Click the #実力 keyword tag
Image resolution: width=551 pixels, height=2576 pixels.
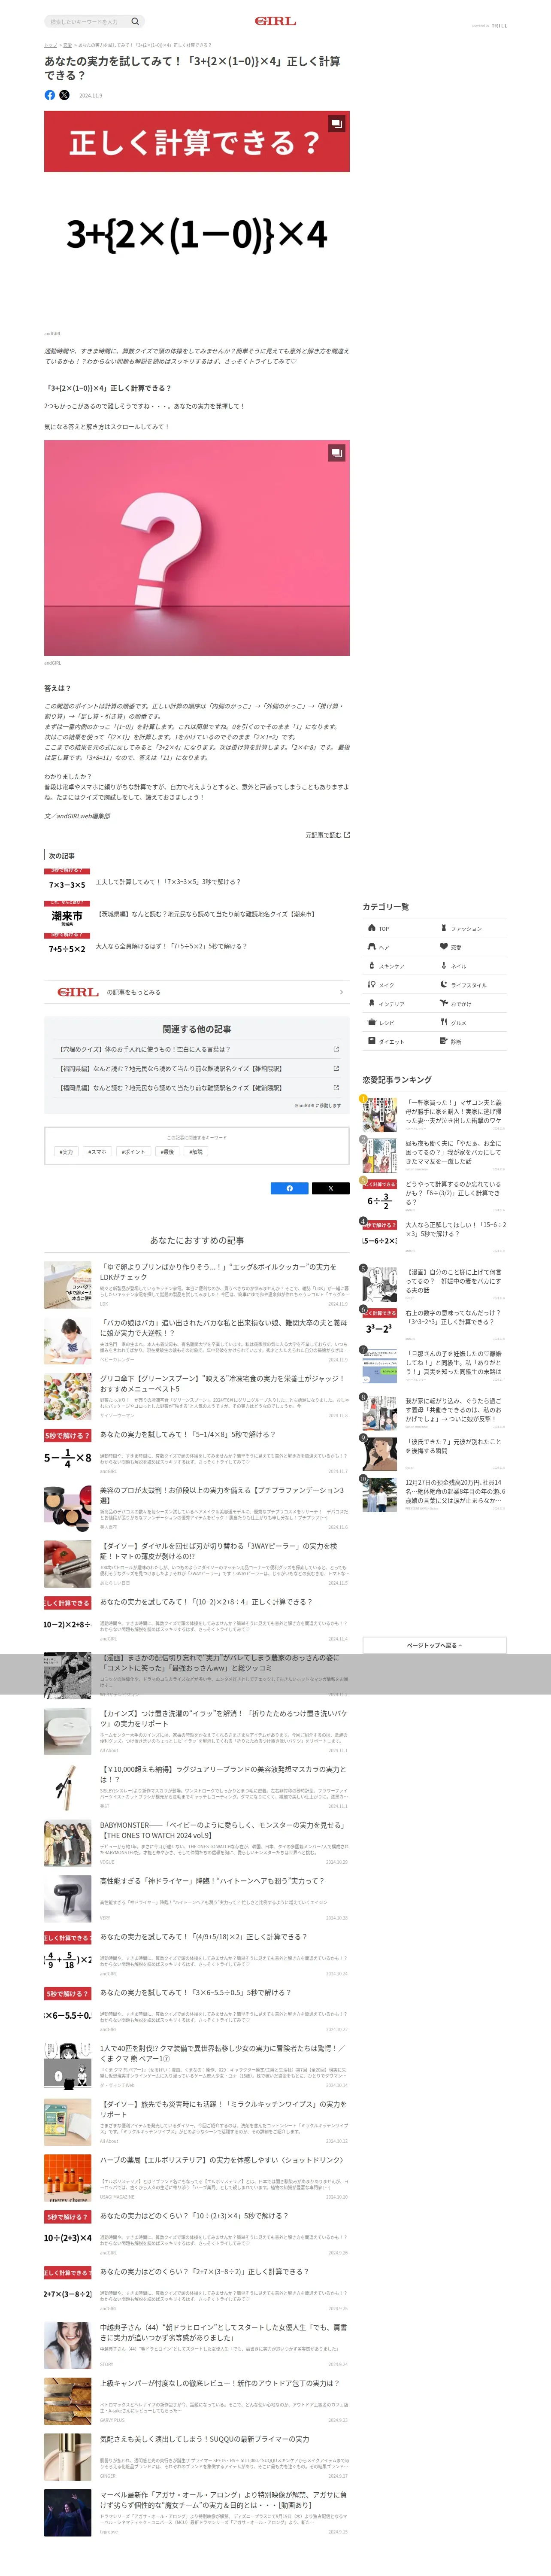[x=66, y=1152]
